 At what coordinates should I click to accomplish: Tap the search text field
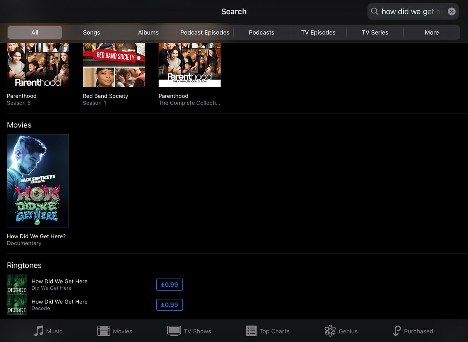click(x=413, y=11)
